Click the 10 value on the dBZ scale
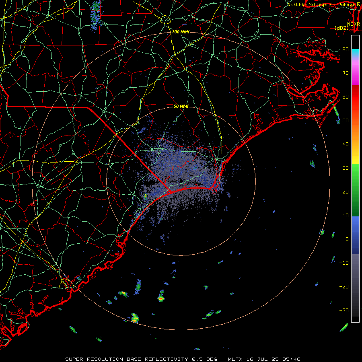The height and width of the screenshot is (362, 362). 346,216
